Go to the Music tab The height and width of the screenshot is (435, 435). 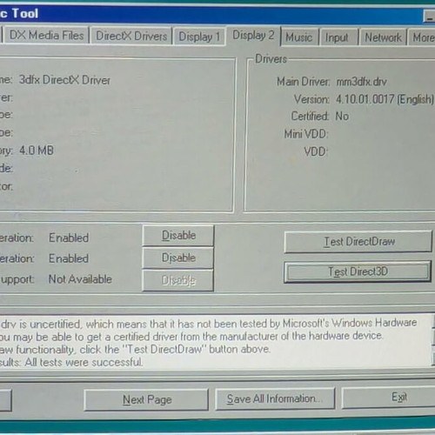point(300,37)
